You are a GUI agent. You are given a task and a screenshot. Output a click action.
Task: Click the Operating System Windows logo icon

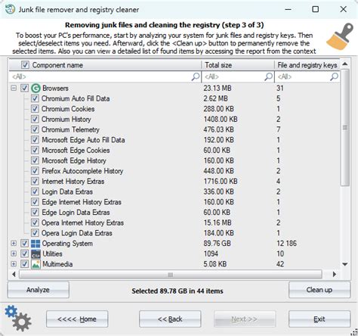tap(35, 244)
